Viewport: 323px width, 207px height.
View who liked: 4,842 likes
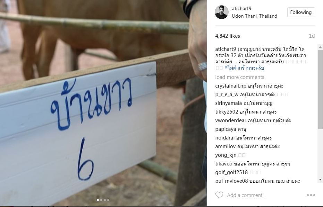228,36
